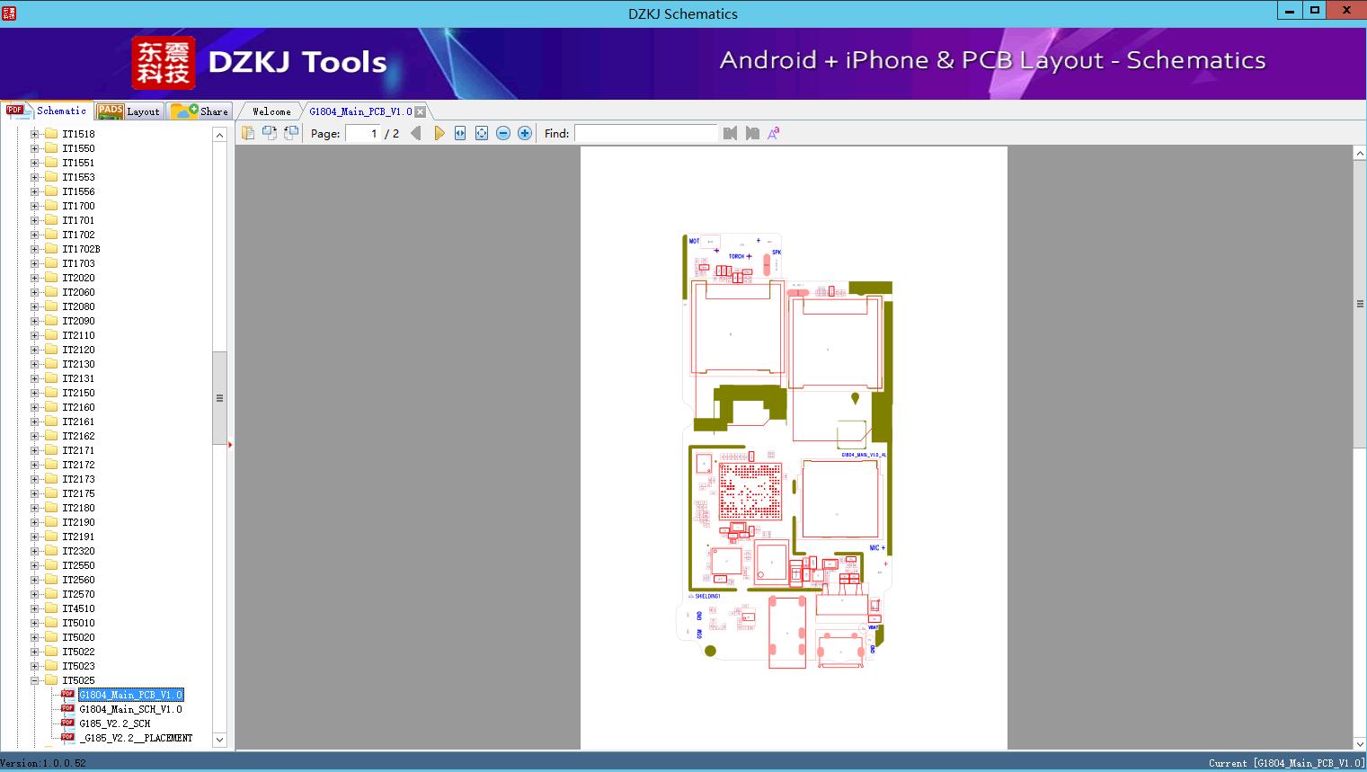
Task: Go to the next page with the yellow arrow
Action: 439,133
